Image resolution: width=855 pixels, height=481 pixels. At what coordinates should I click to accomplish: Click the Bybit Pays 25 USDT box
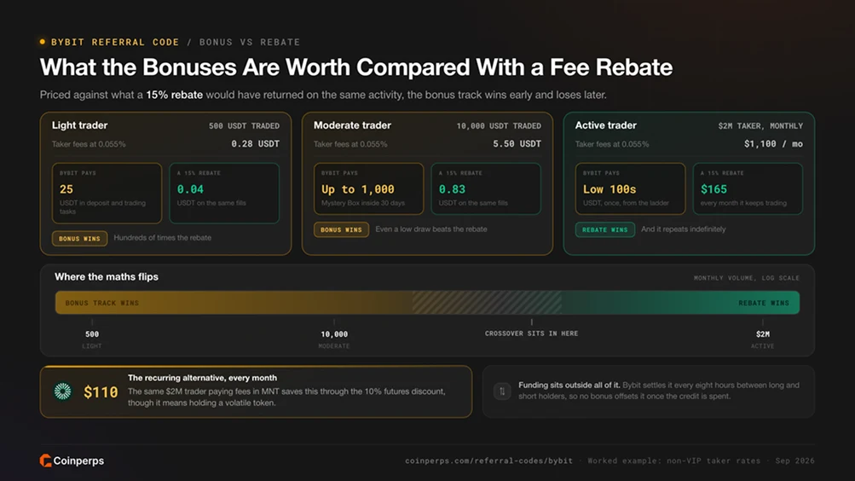click(107, 193)
